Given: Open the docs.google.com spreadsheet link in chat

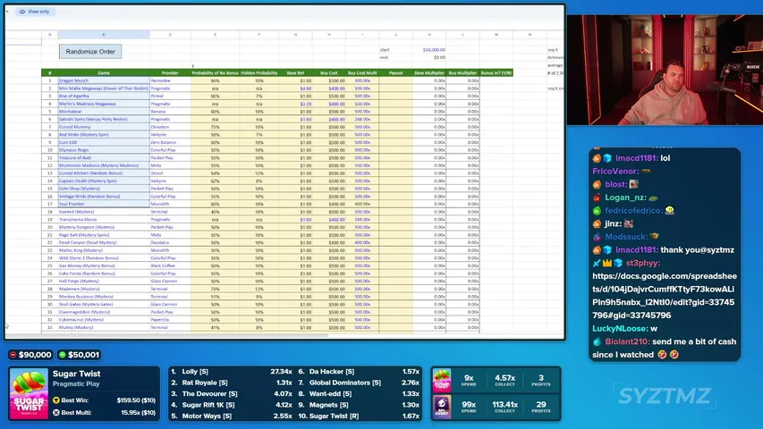Looking at the screenshot, I should [x=665, y=296].
